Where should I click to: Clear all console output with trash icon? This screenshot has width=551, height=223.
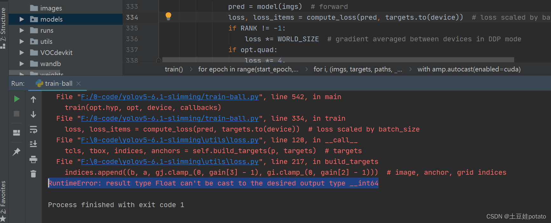33,174
